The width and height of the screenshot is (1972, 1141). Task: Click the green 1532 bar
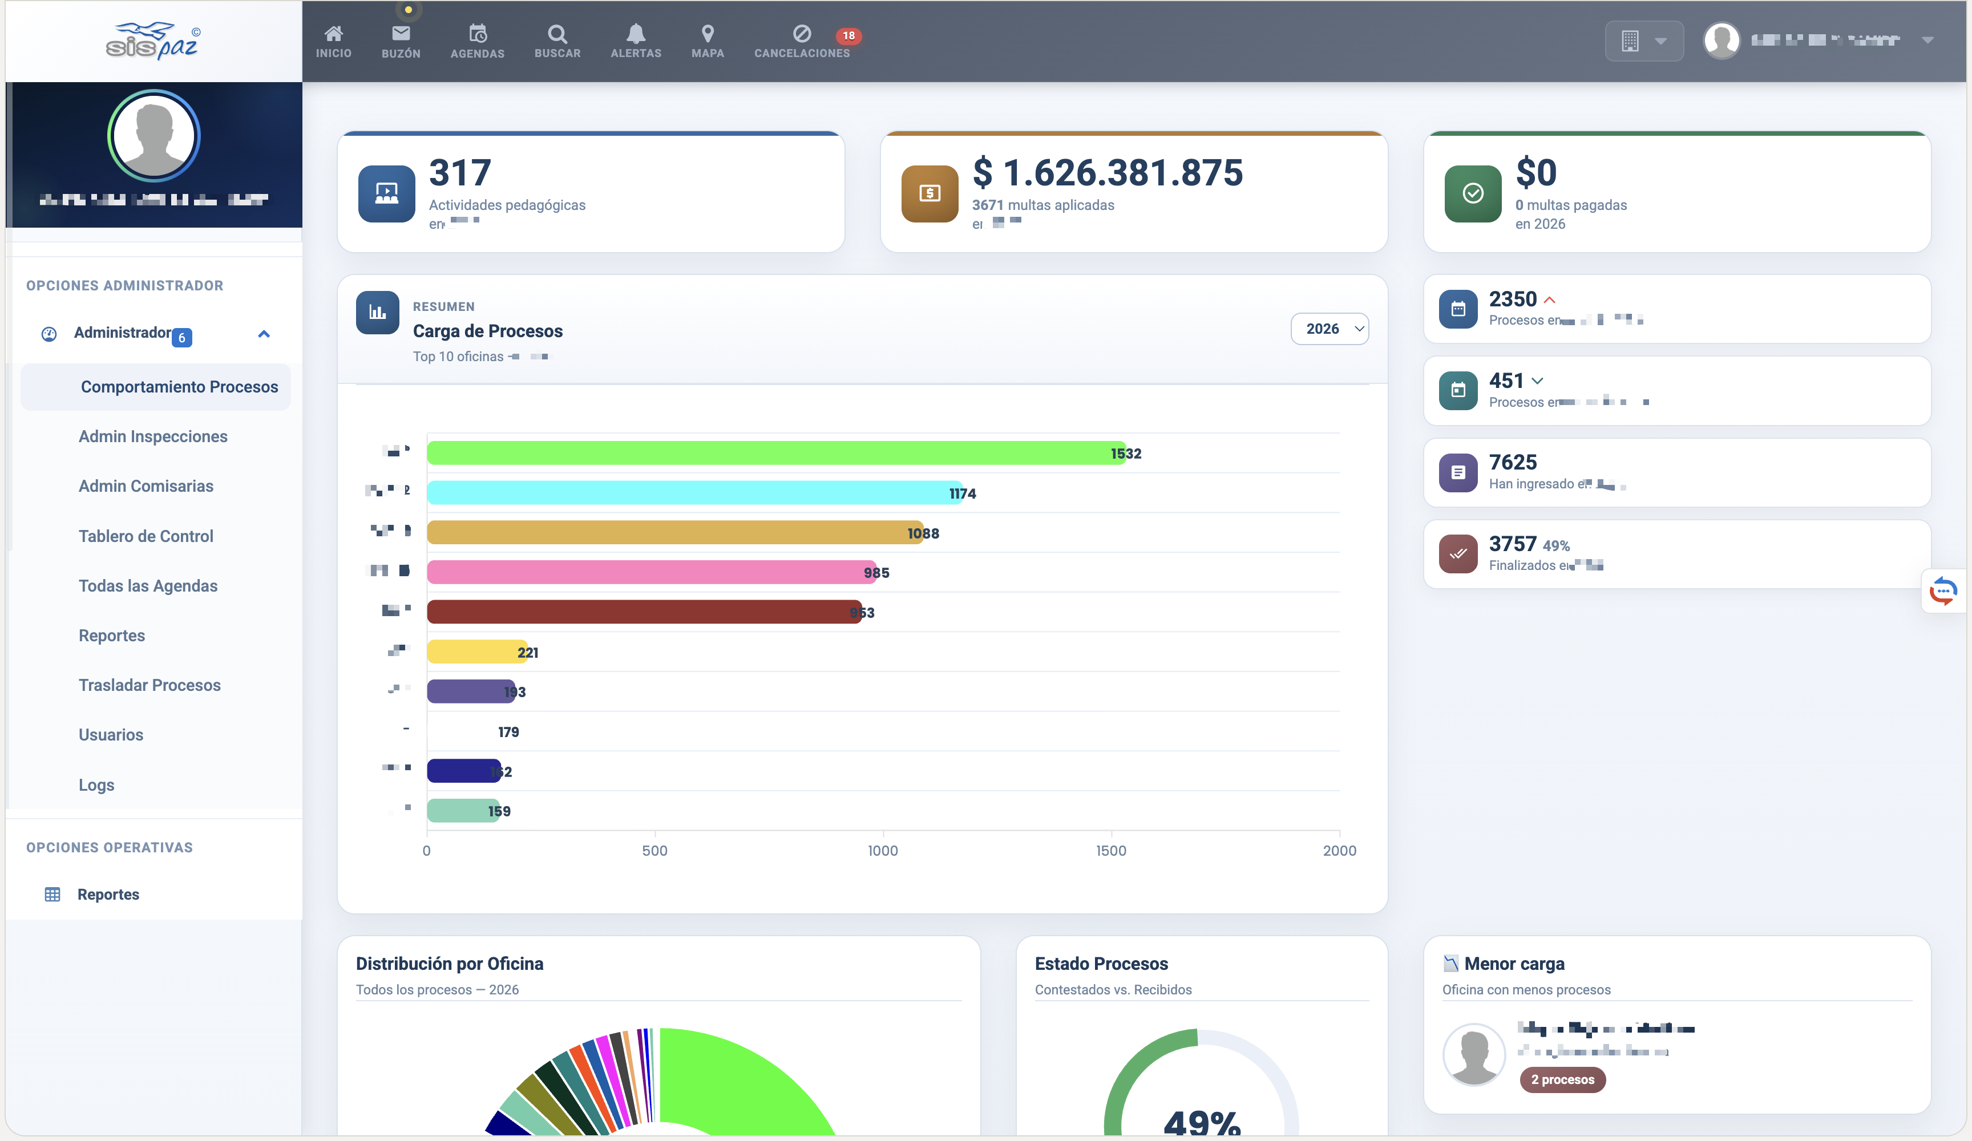(776, 453)
